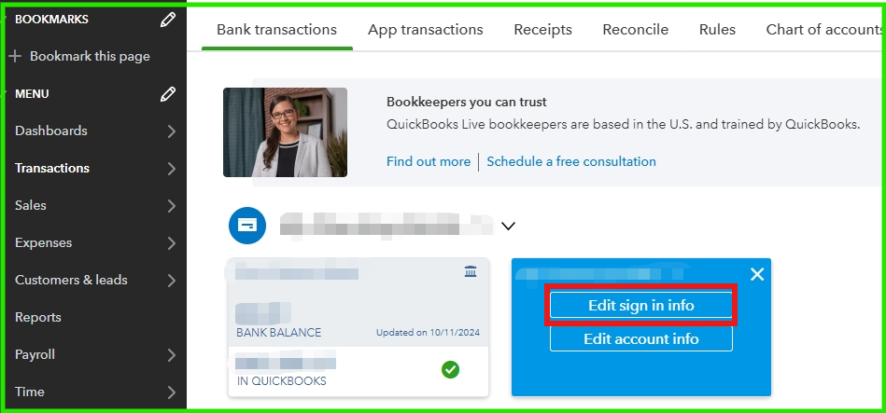Click the blue credit card account icon

point(246,226)
